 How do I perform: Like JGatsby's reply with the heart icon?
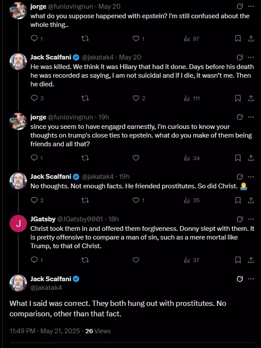(136, 260)
